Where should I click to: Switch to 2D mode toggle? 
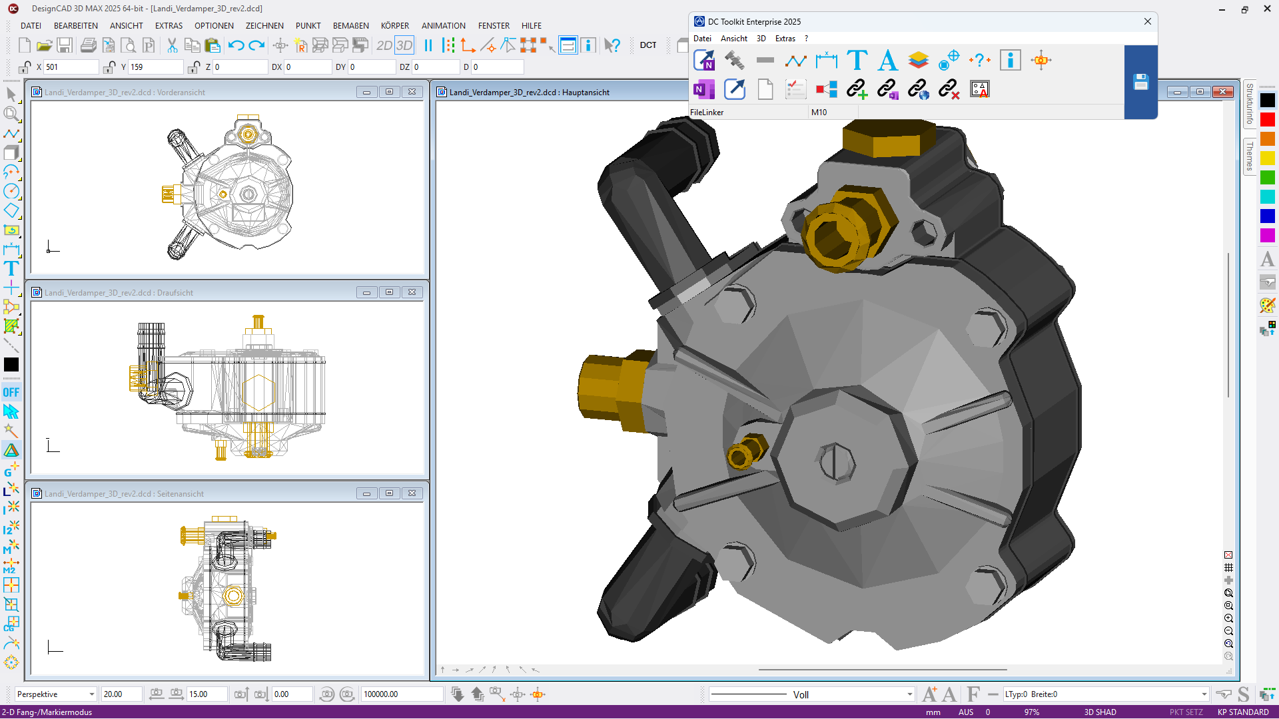tap(384, 45)
